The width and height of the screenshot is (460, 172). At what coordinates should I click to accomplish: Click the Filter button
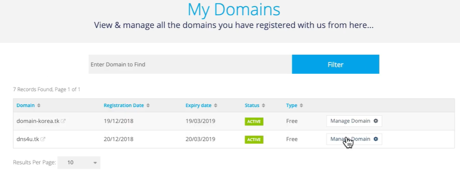(335, 64)
